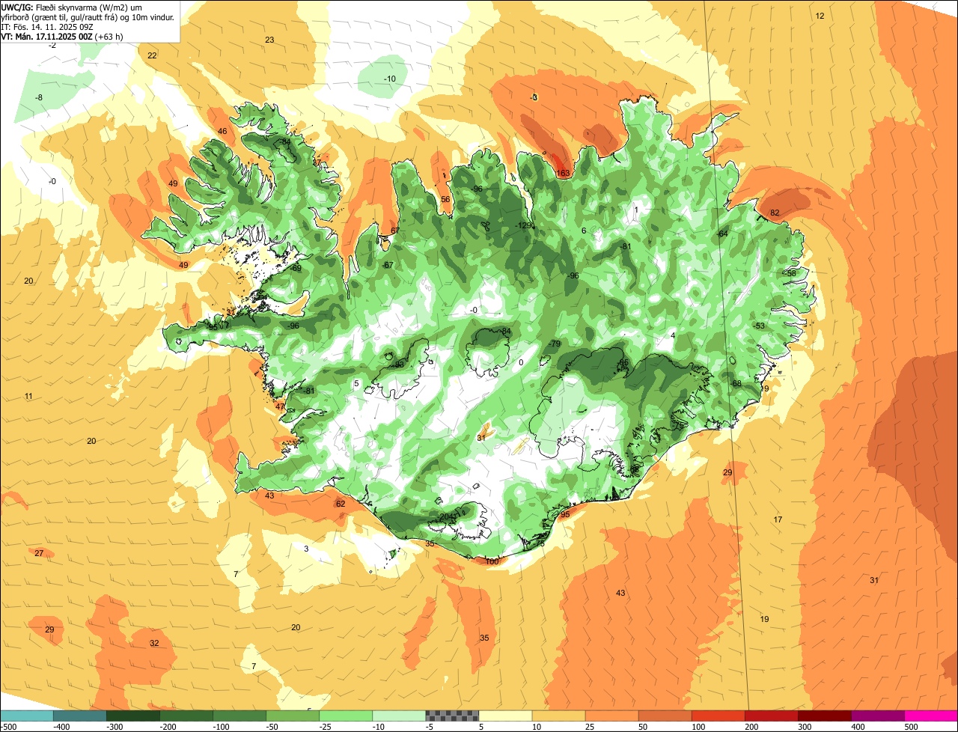Click the legend swatch between -200 and -100

tap(186, 716)
